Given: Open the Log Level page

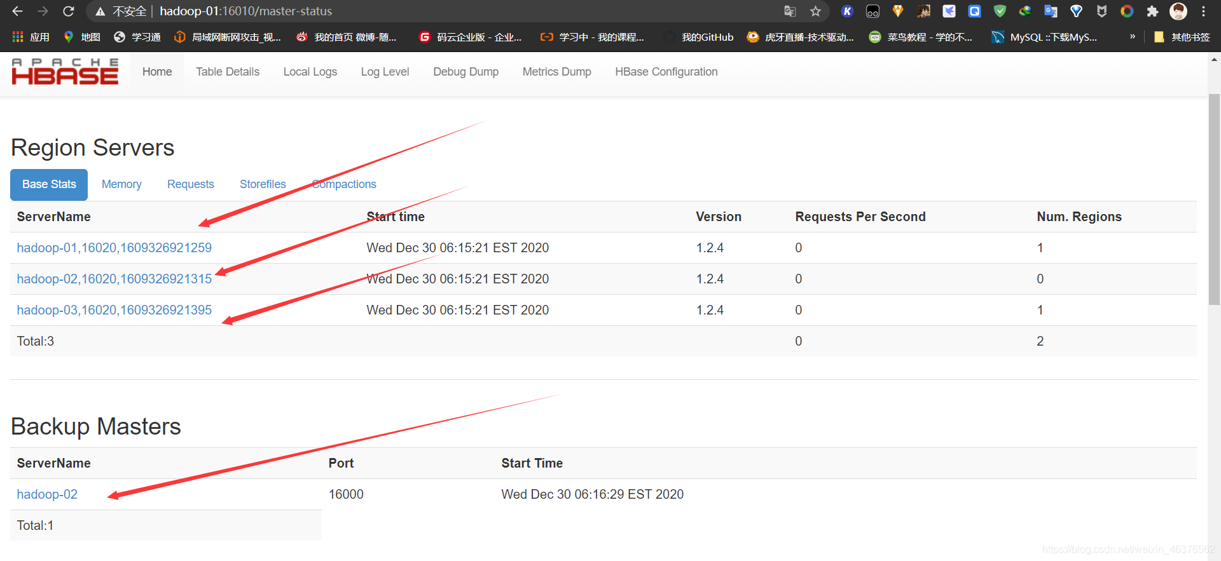Looking at the screenshot, I should pyautogui.click(x=385, y=72).
